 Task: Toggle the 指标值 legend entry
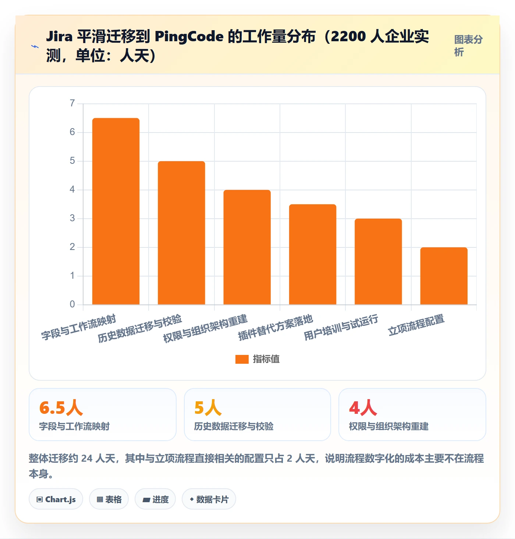(x=257, y=359)
